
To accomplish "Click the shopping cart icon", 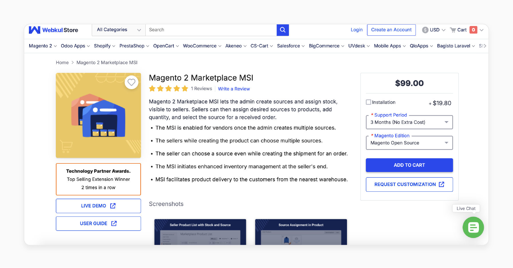I will pos(453,30).
